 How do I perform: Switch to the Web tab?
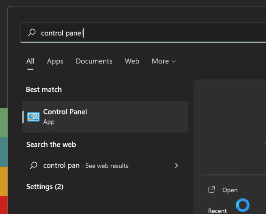132,61
